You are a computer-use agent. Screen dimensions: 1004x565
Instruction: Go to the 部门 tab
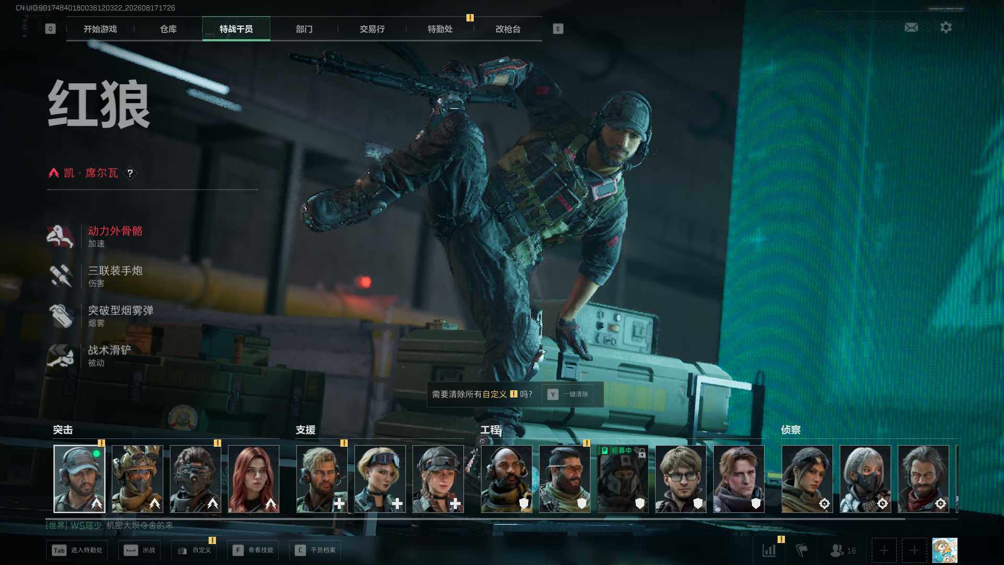click(x=304, y=29)
